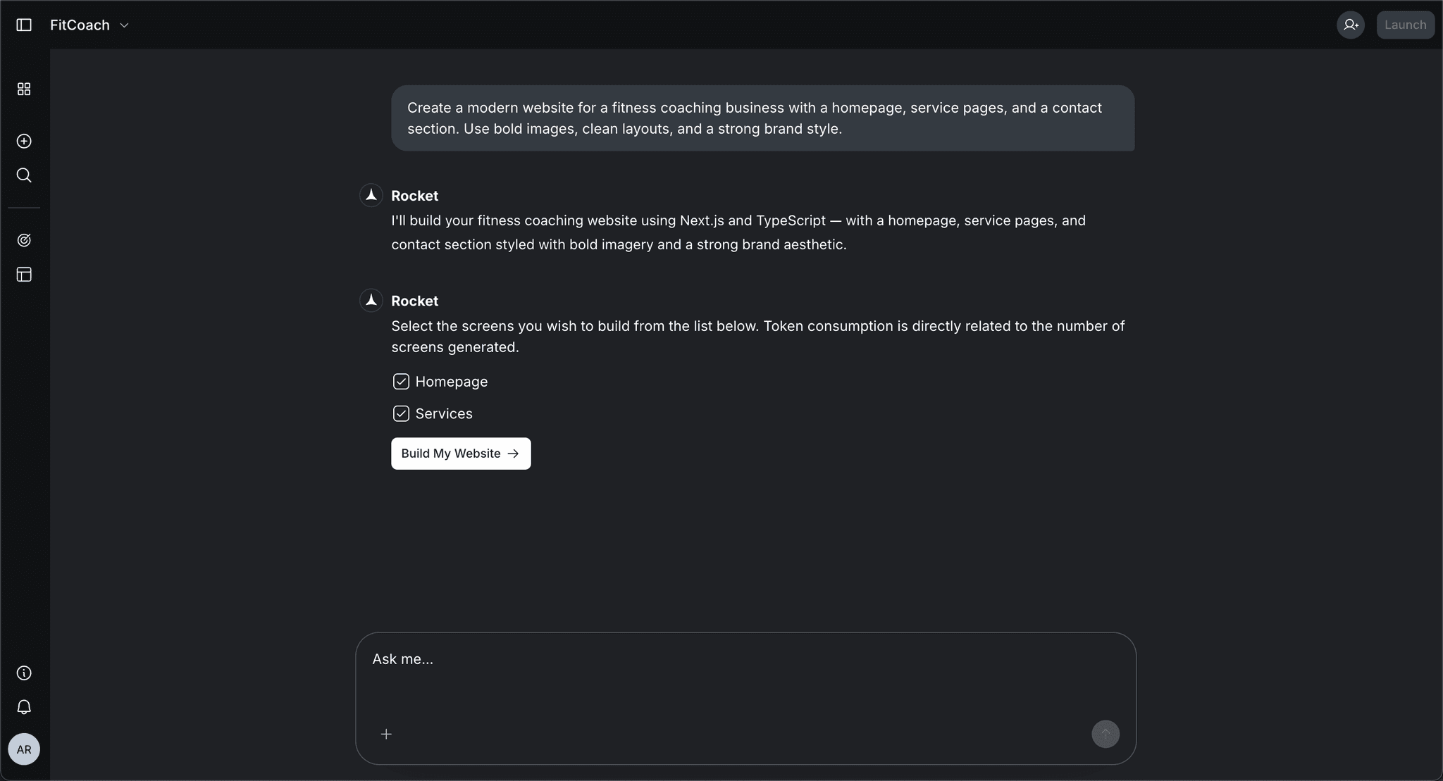1443x781 pixels.
Task: Uncheck the Homepage checkbox
Action: 401,381
